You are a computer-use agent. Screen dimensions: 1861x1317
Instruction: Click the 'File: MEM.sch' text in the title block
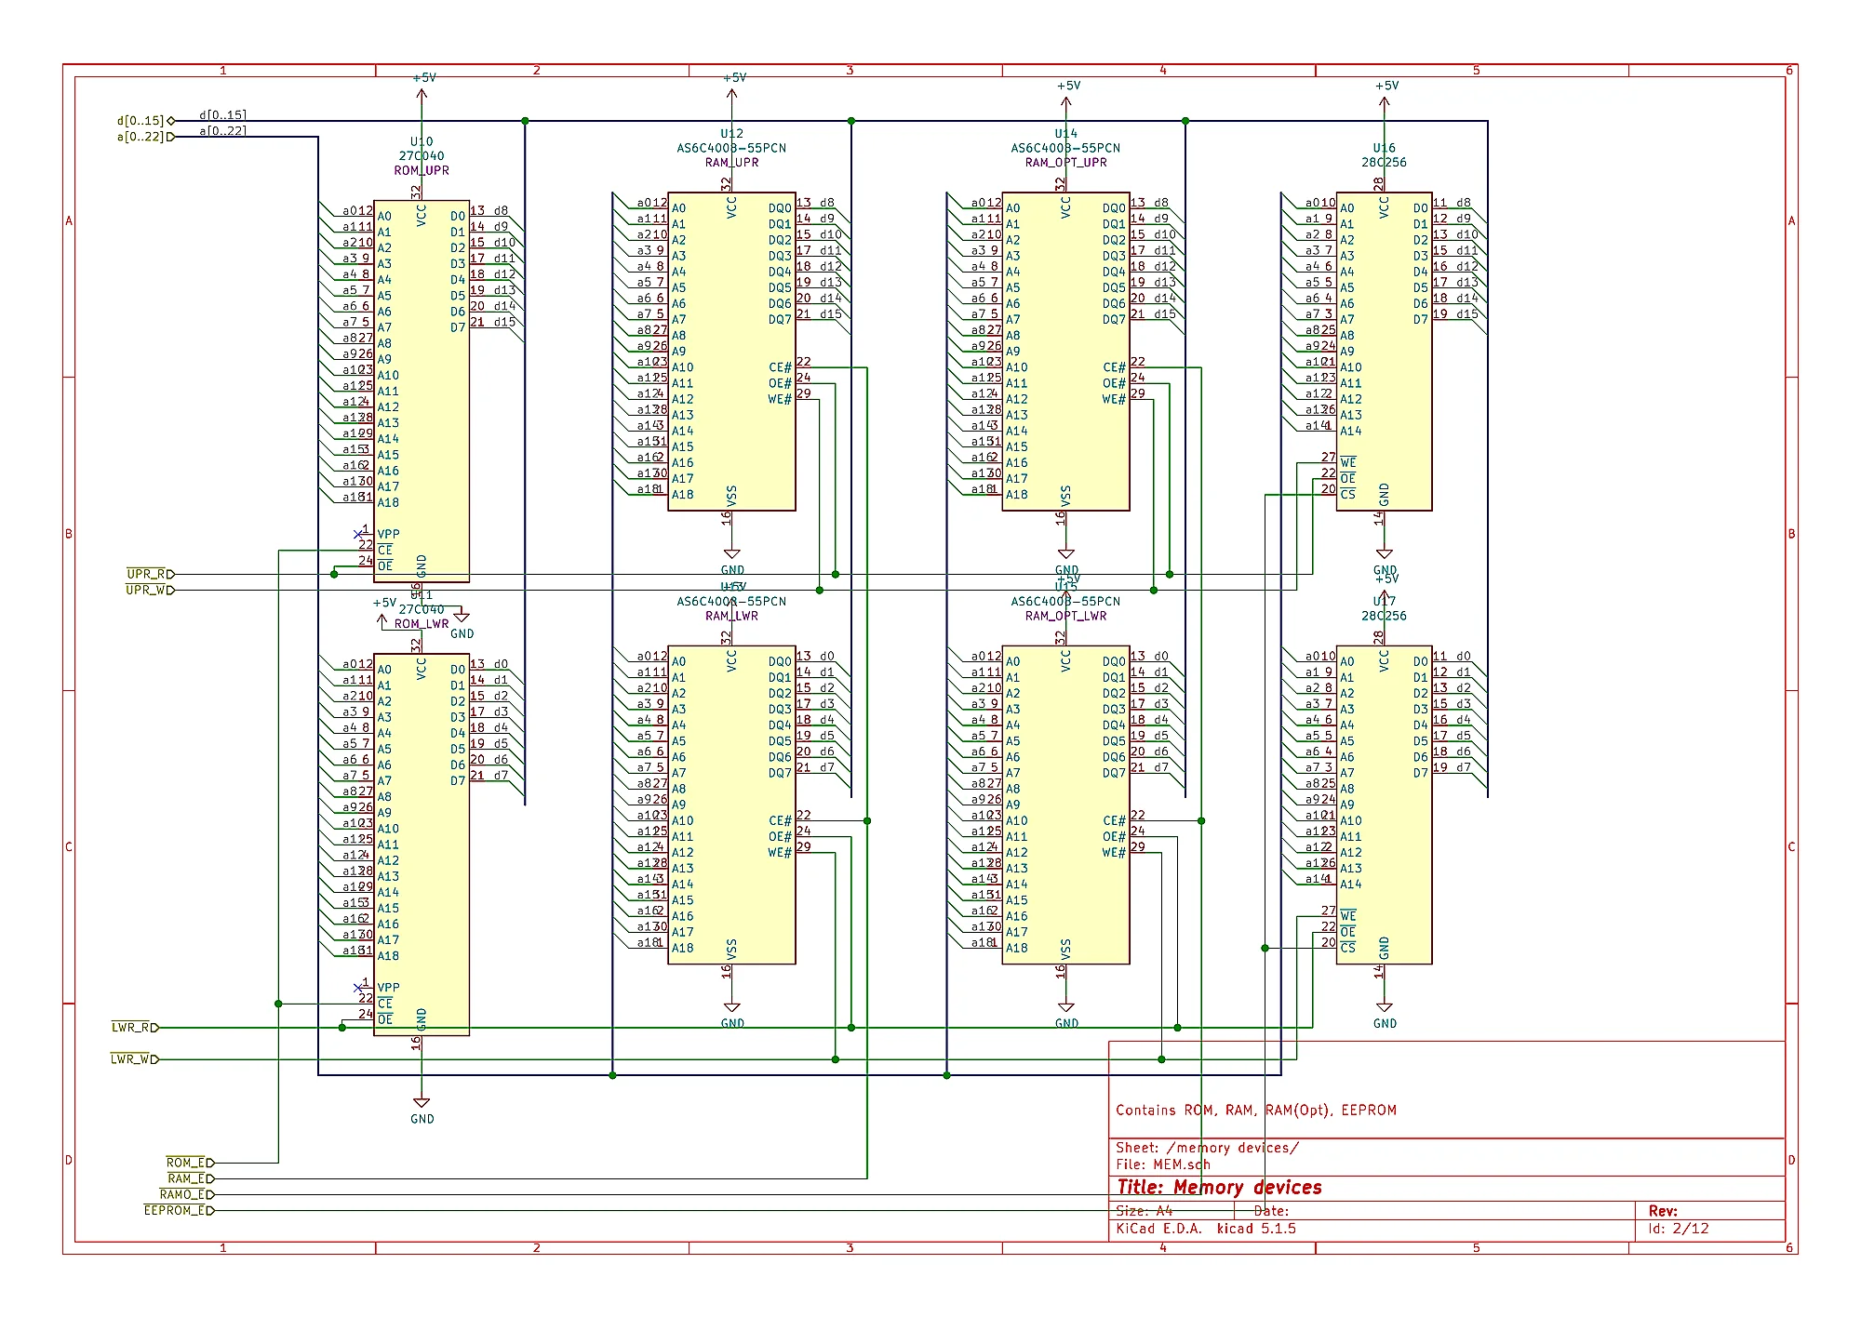click(1162, 1164)
